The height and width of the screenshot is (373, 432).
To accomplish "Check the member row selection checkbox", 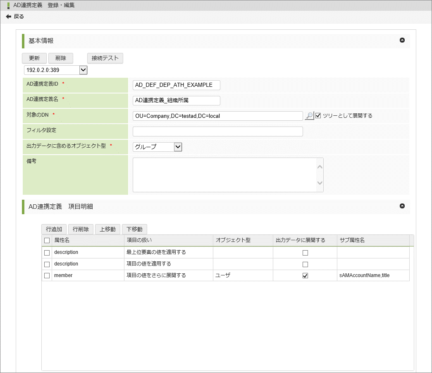I will click(47, 276).
